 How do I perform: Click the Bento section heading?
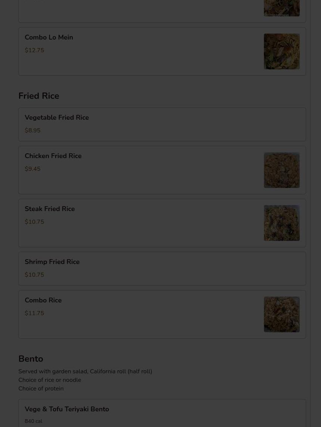click(31, 359)
